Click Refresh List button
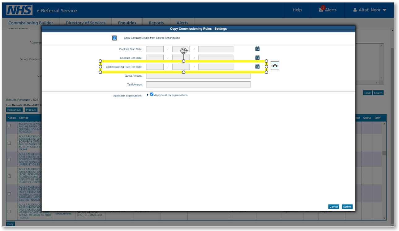 tap(15, 110)
